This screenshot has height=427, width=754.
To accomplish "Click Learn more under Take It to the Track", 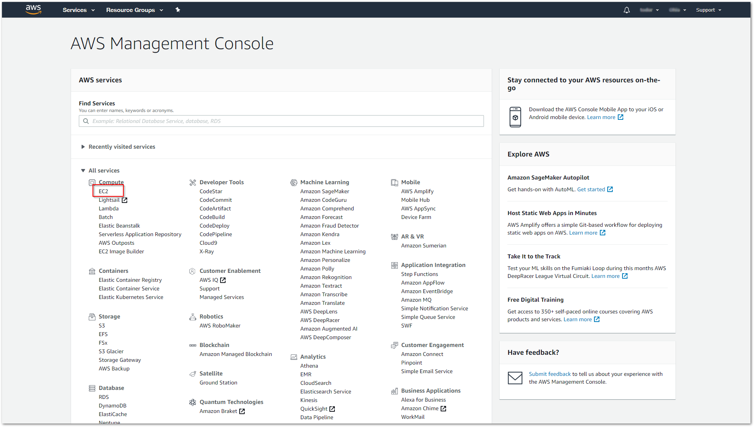I will click(605, 276).
